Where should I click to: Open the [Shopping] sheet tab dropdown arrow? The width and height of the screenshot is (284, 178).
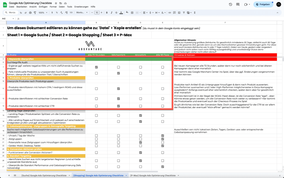(x=126, y=176)
